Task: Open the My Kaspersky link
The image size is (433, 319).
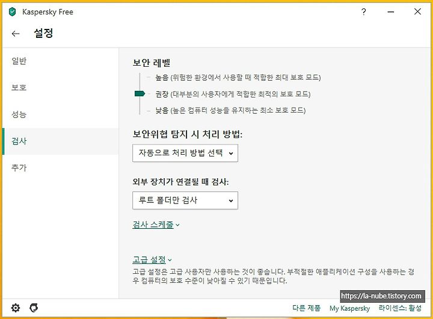Action: tap(349, 308)
